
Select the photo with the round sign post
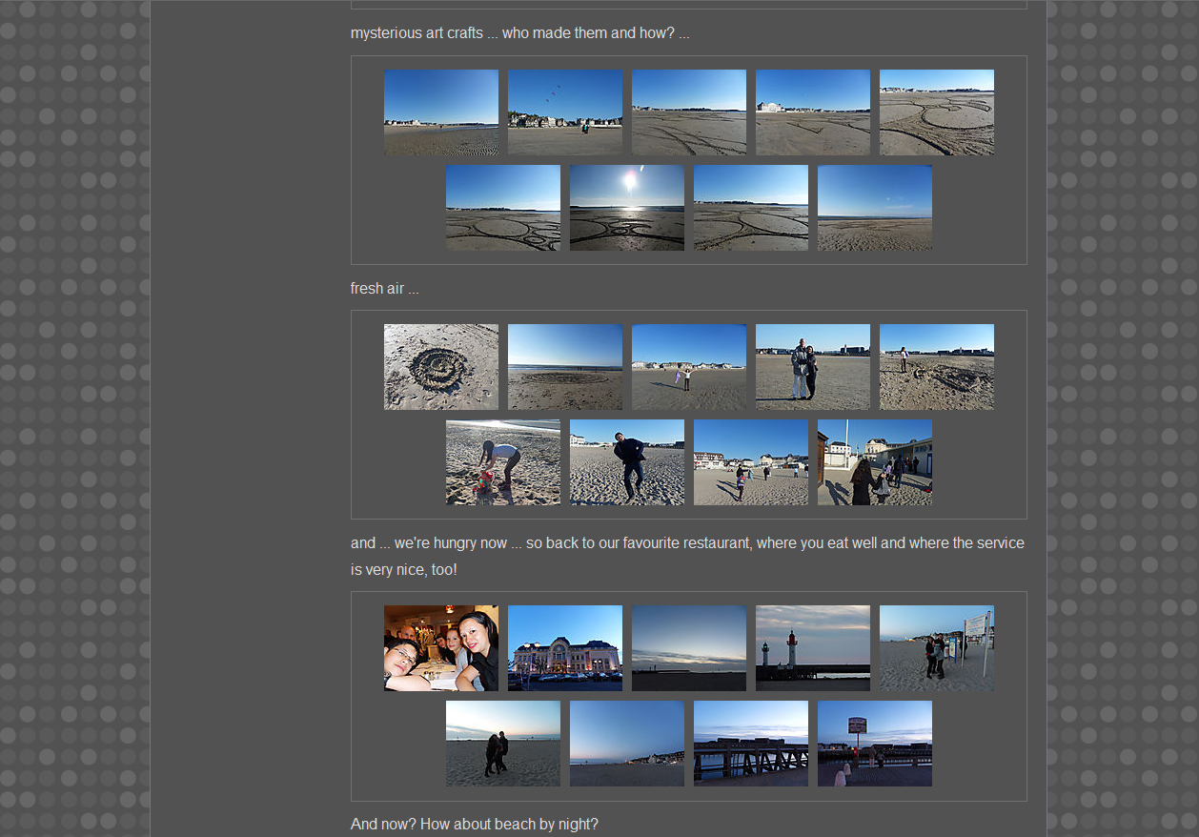(x=874, y=744)
